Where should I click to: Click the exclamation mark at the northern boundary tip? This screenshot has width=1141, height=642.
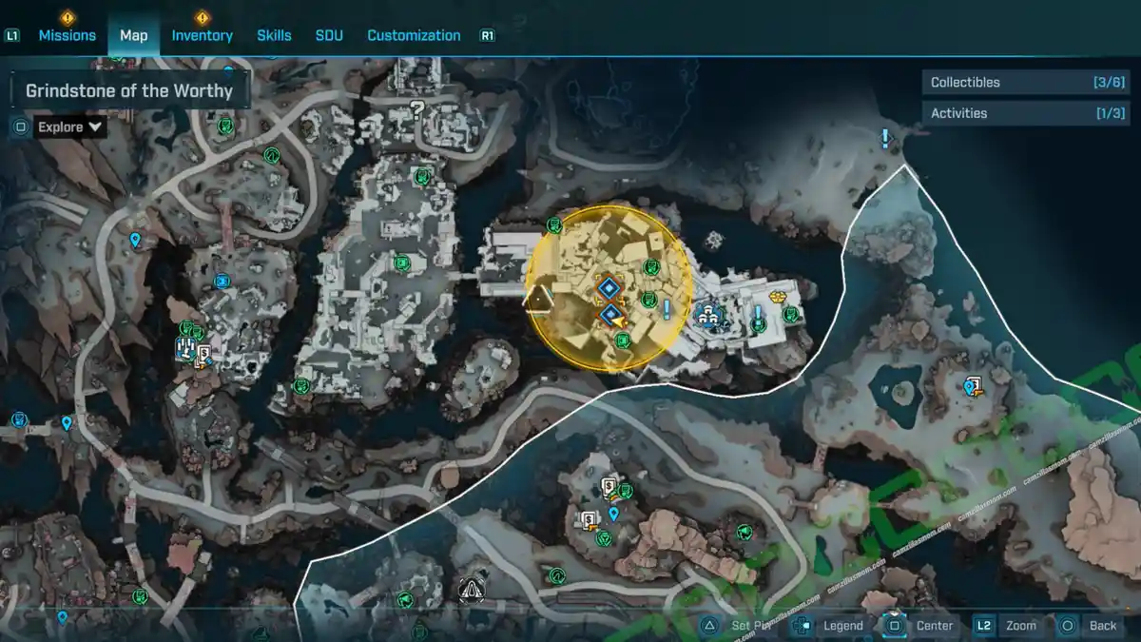885,140
